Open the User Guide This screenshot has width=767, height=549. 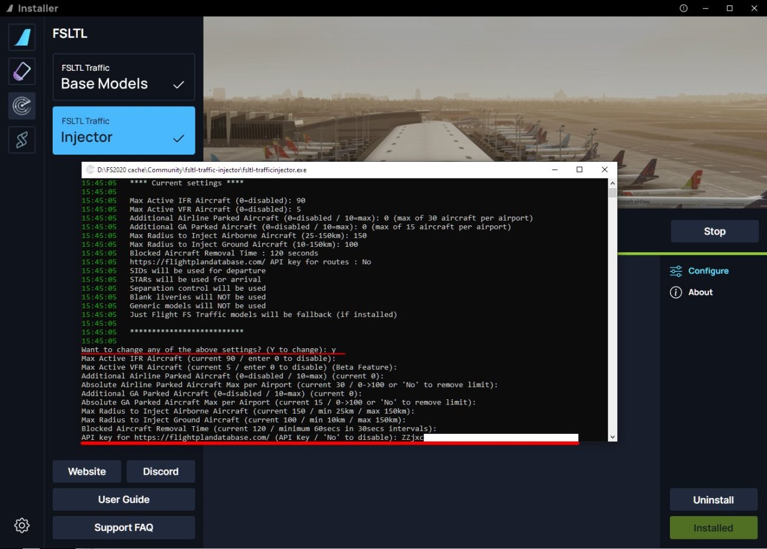click(x=124, y=499)
